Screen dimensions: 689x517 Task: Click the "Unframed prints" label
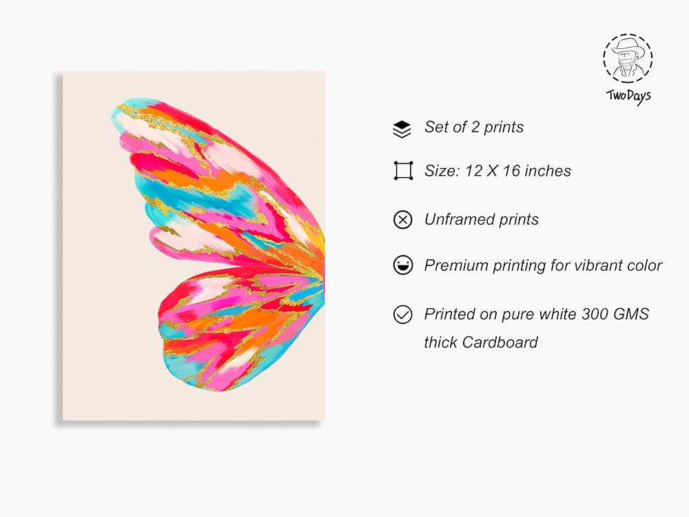[x=482, y=220]
